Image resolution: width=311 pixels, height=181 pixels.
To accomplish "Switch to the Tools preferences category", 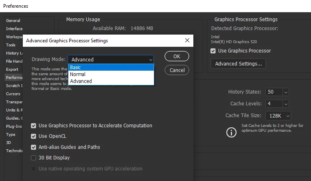I will (11, 45).
